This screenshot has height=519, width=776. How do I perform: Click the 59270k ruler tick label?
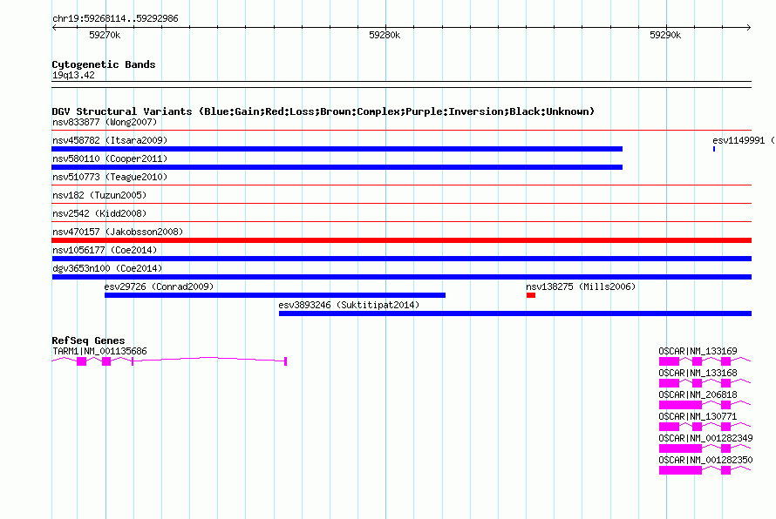tap(105, 35)
